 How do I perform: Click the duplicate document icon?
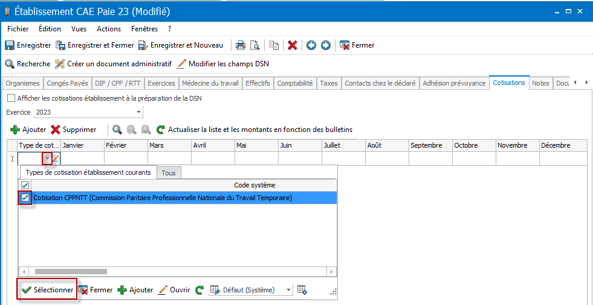(x=274, y=46)
